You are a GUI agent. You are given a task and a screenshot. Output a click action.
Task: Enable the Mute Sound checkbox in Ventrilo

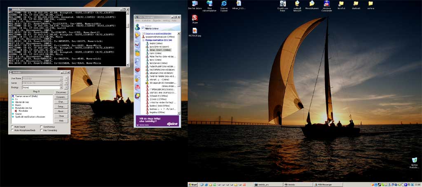pyautogui.click(x=12, y=127)
